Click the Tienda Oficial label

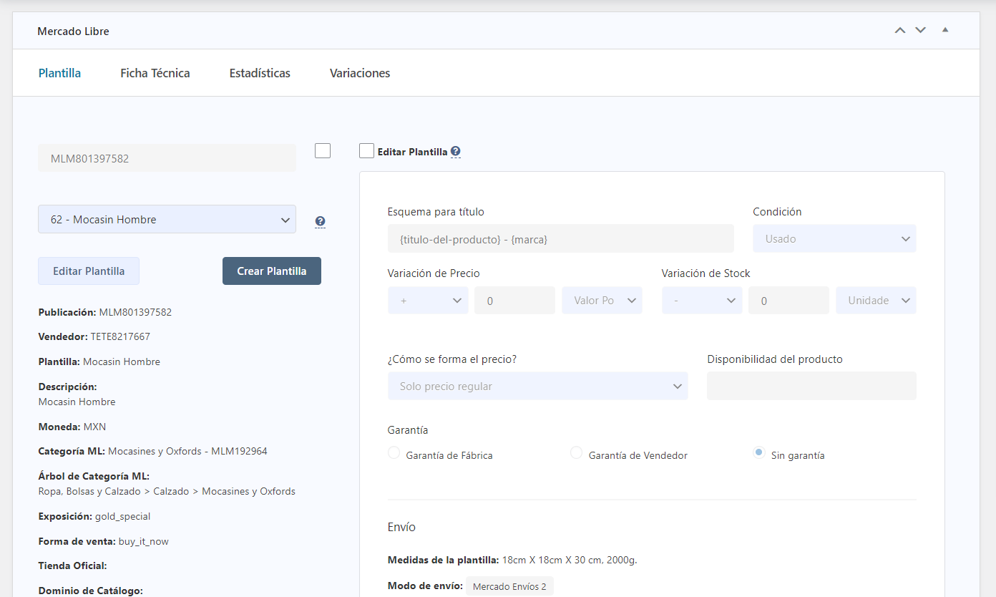coord(72,566)
